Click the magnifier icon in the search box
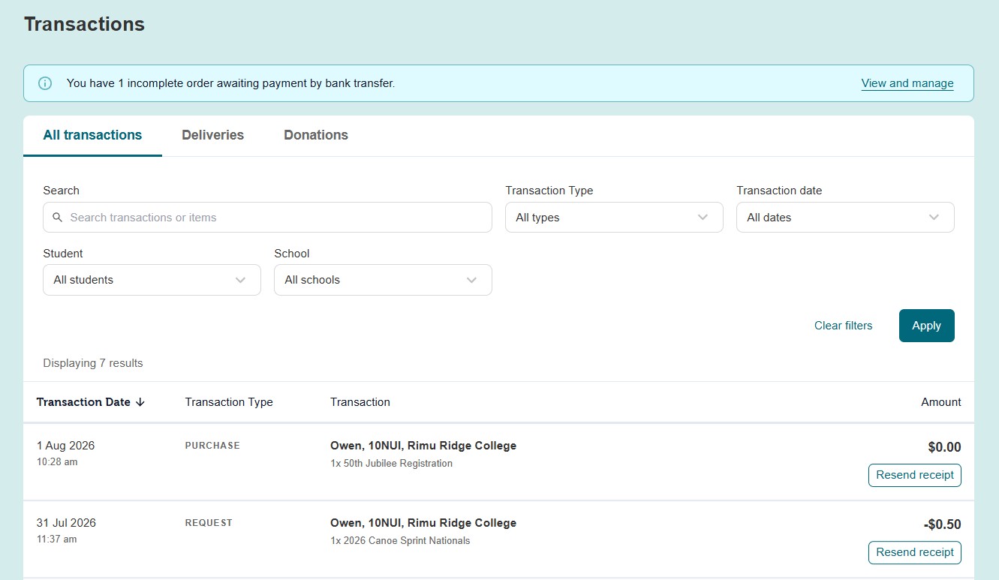Image resolution: width=999 pixels, height=580 pixels. [58, 218]
